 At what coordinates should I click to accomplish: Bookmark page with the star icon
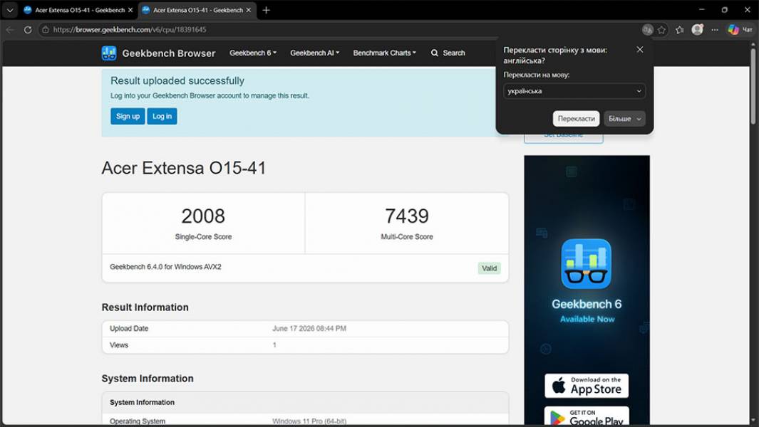pyautogui.click(x=661, y=30)
